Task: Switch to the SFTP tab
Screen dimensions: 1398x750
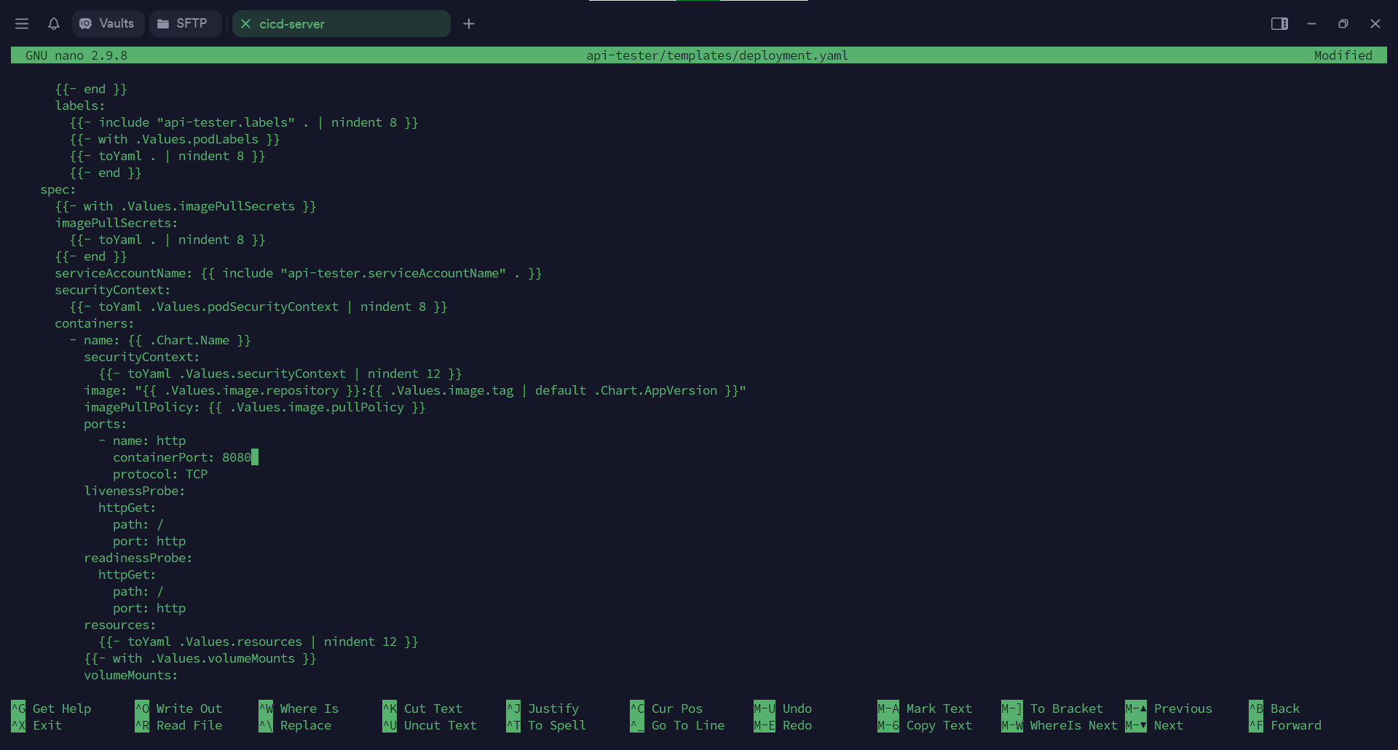Action: (x=185, y=24)
